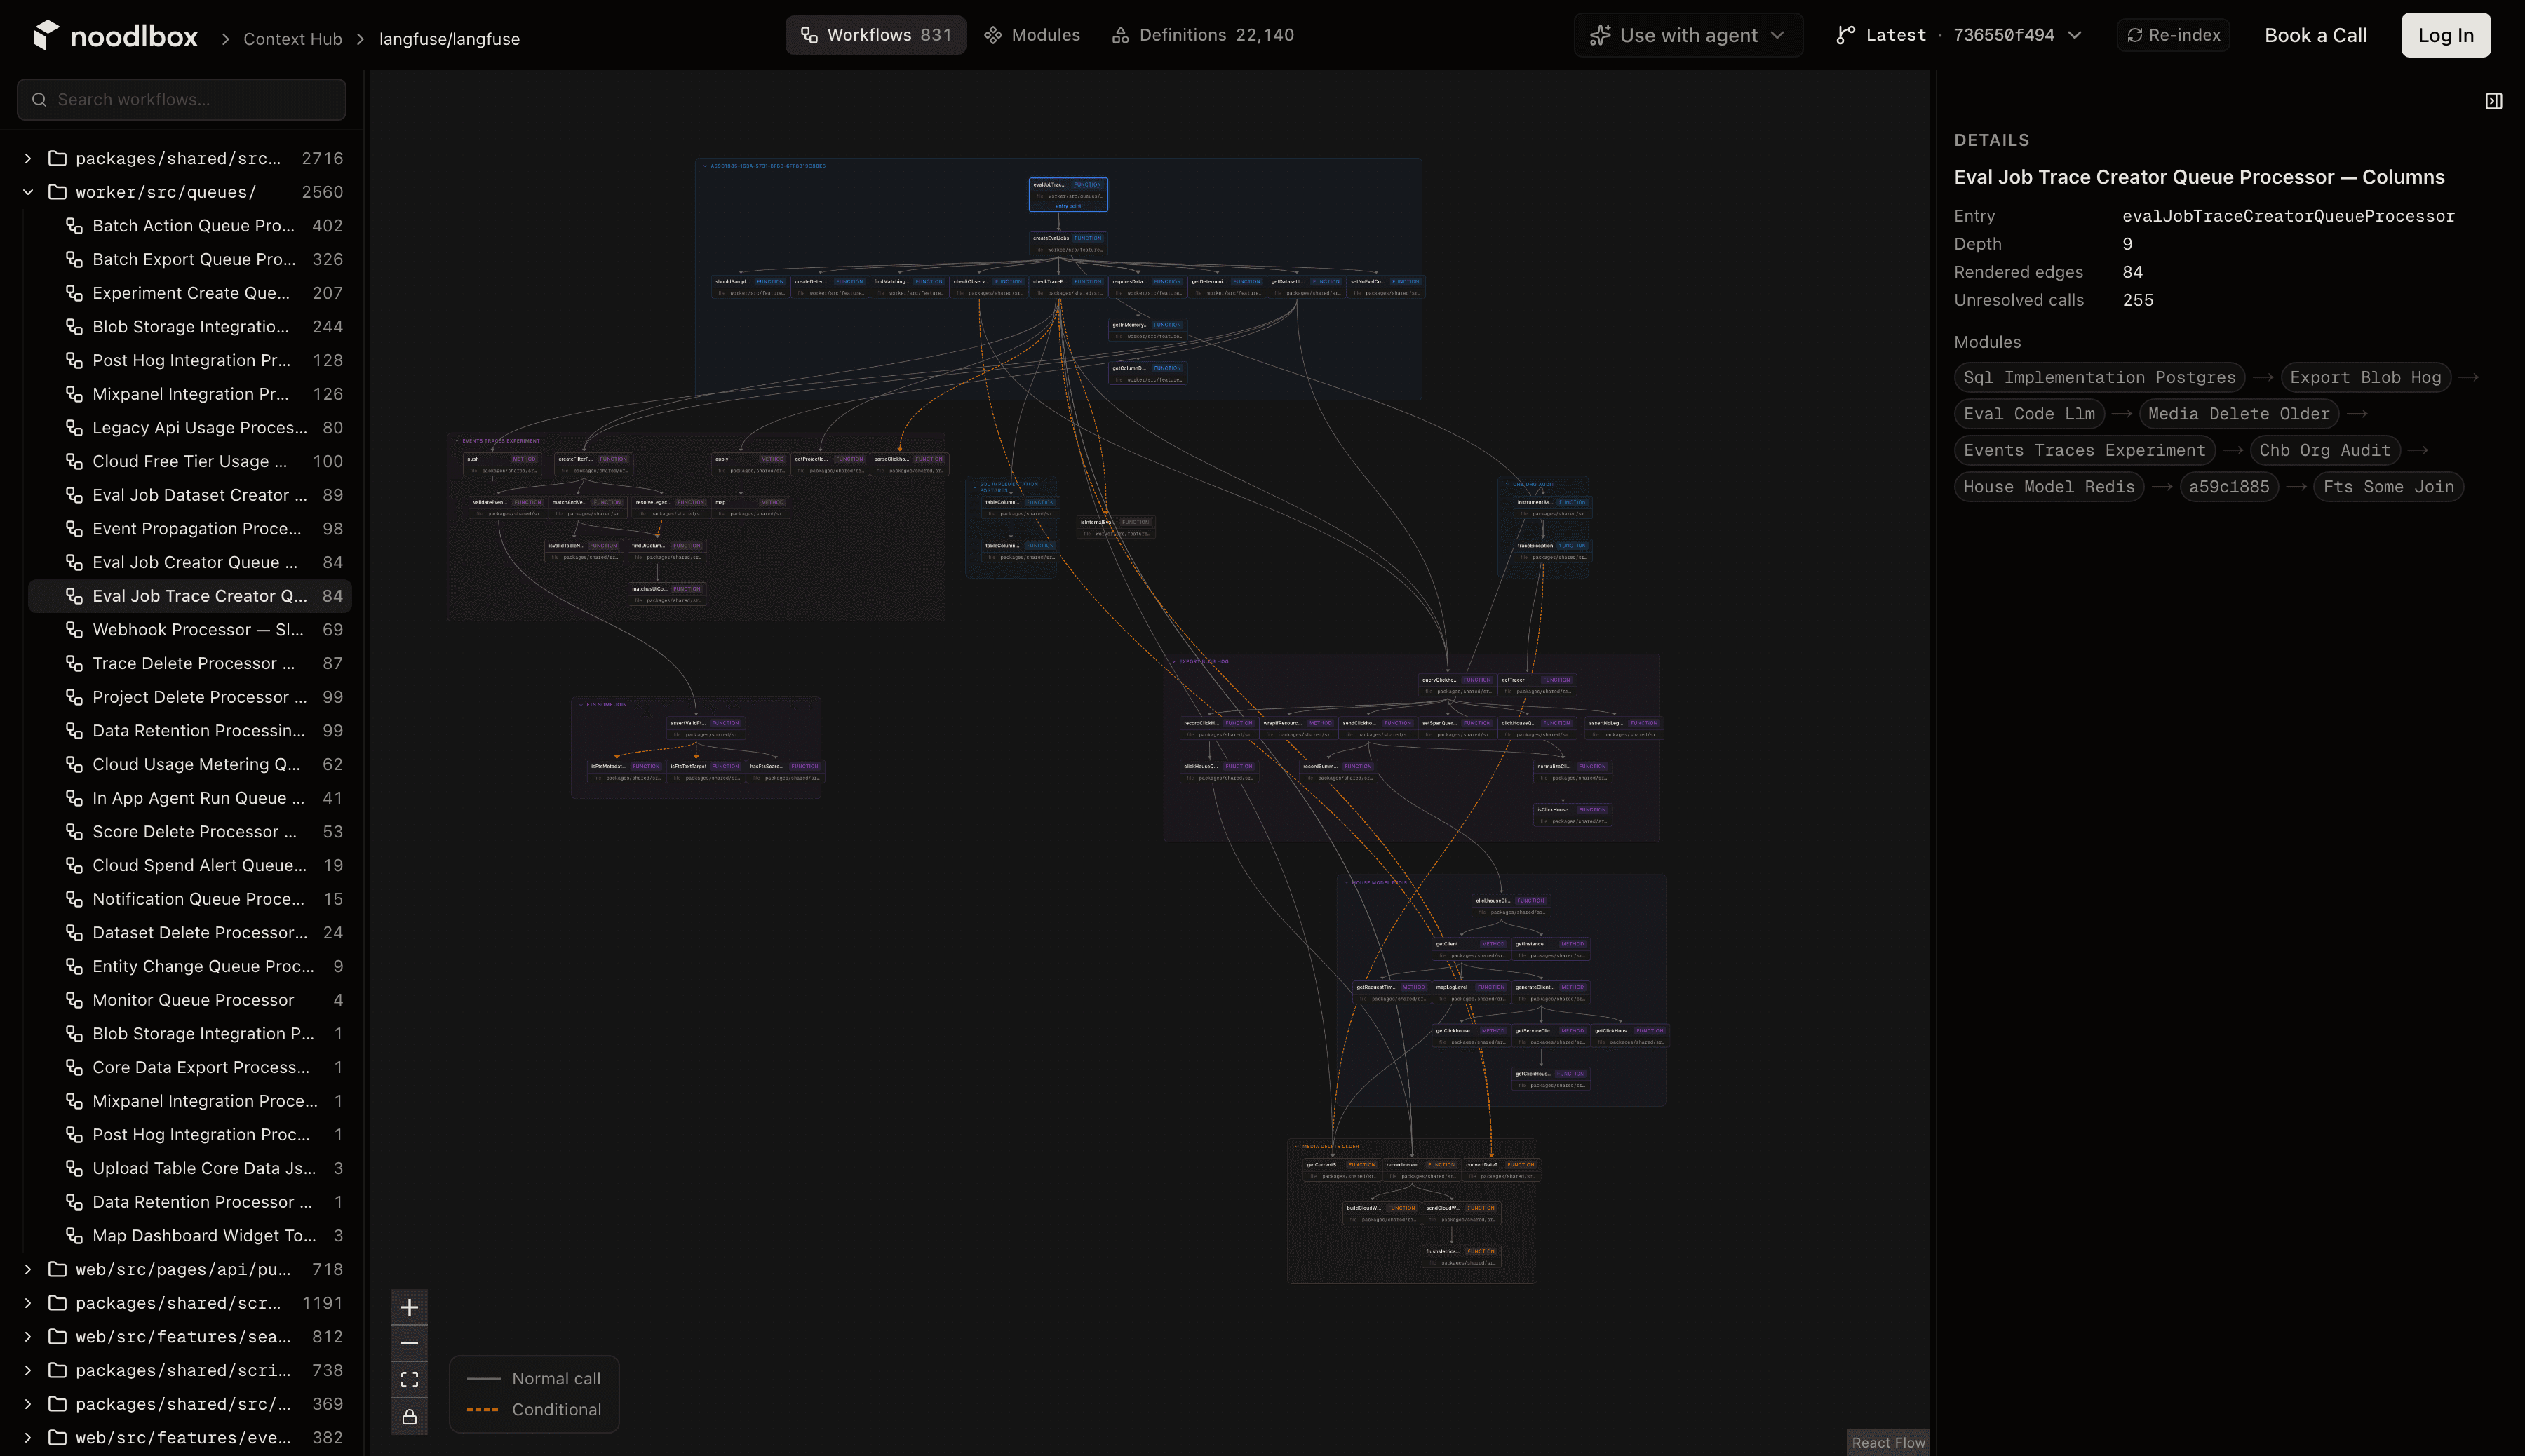Collapse the details side panel
The width and height of the screenshot is (2525, 1456).
click(2494, 101)
